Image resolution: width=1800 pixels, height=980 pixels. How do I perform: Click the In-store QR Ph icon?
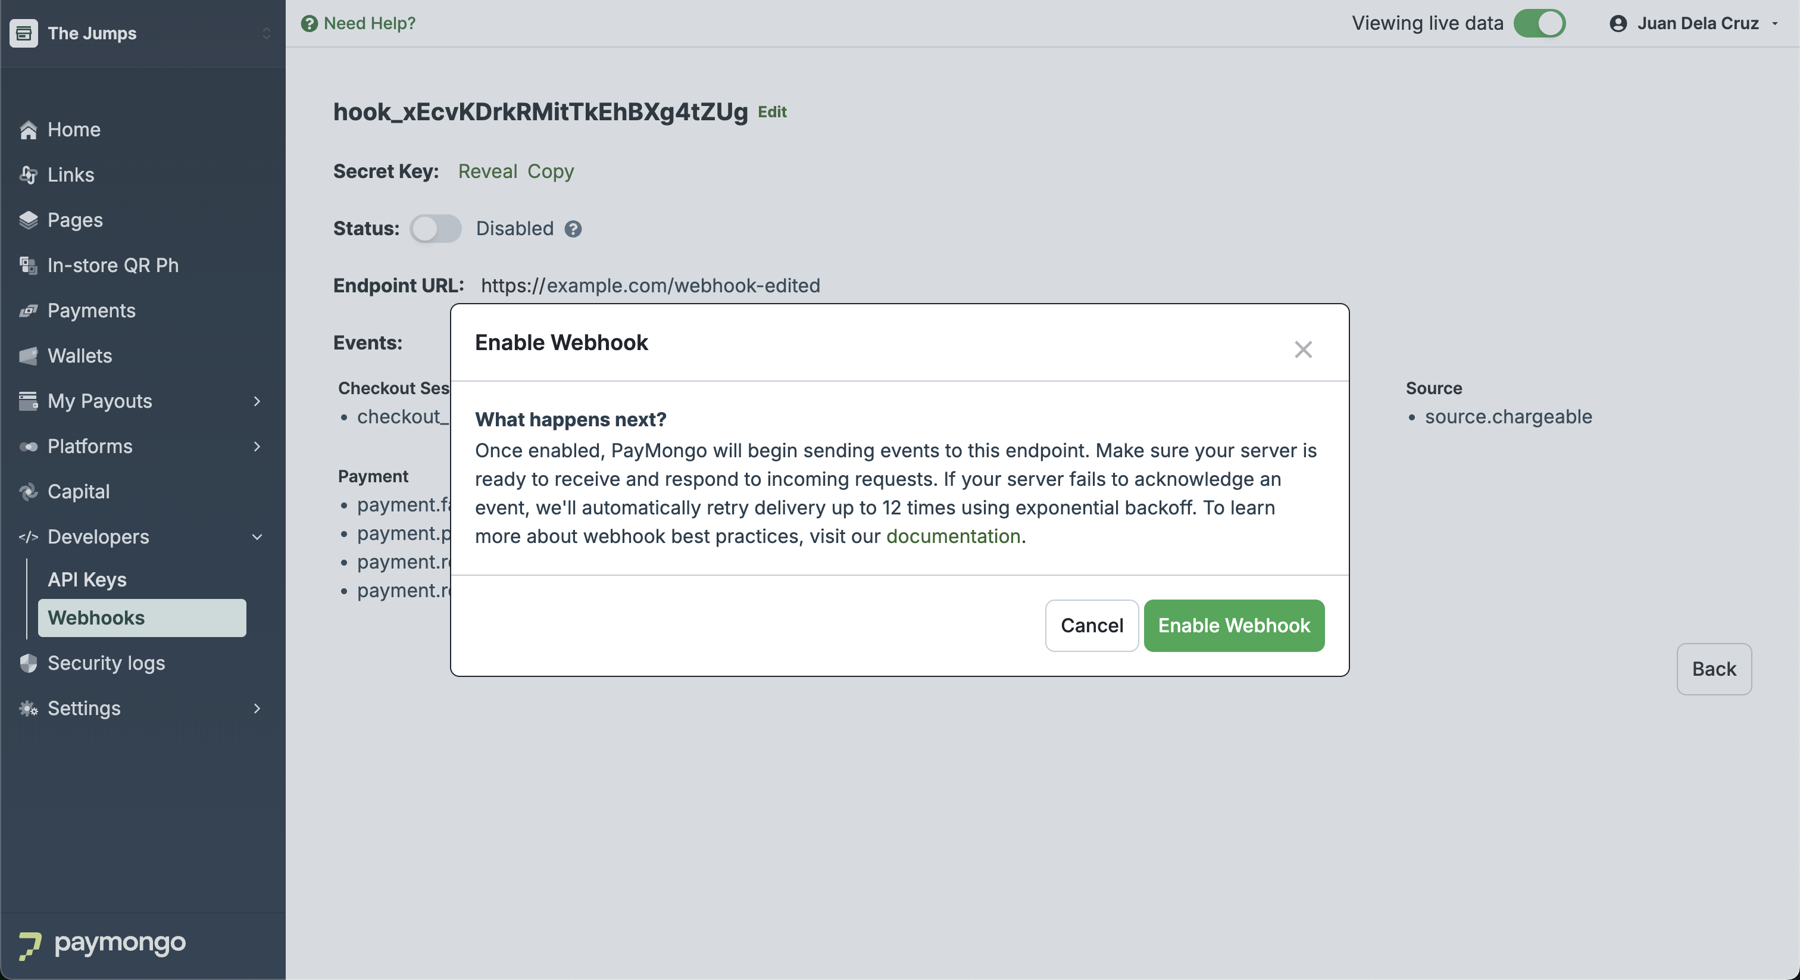click(x=28, y=266)
